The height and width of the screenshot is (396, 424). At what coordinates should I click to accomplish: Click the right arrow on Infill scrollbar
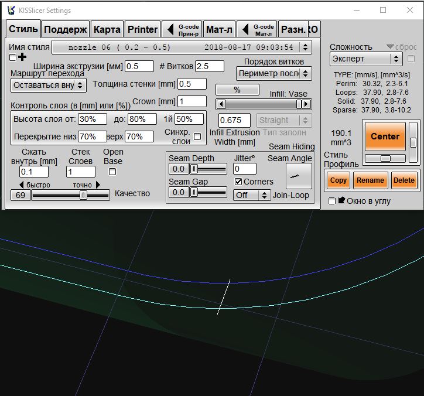307,104
